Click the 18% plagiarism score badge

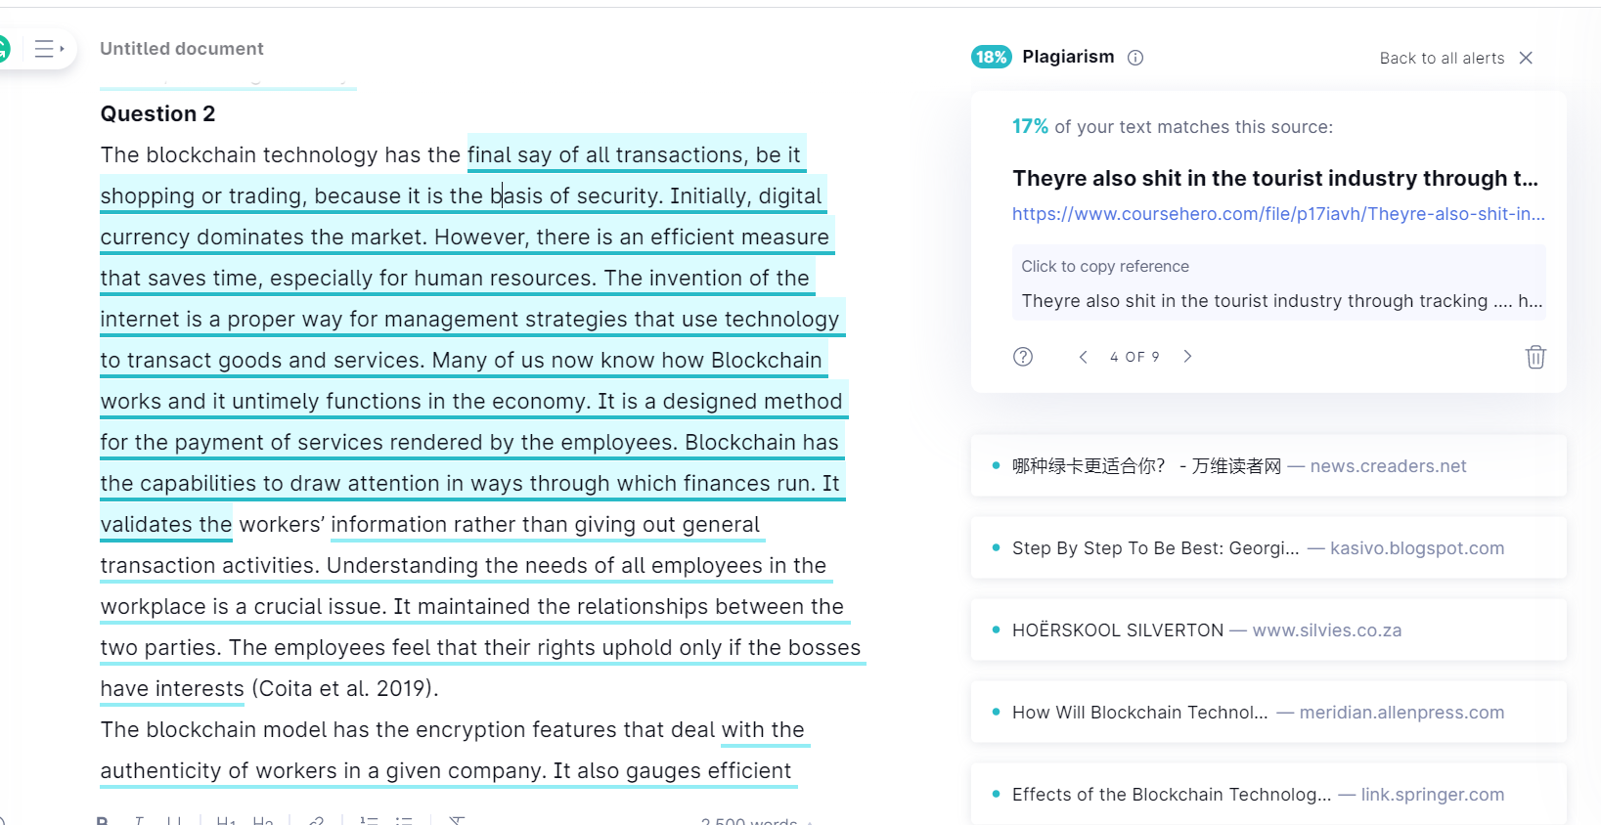click(992, 57)
